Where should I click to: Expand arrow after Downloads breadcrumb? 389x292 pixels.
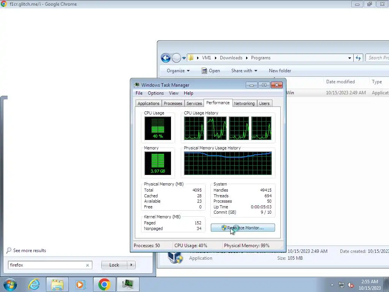coord(247,58)
